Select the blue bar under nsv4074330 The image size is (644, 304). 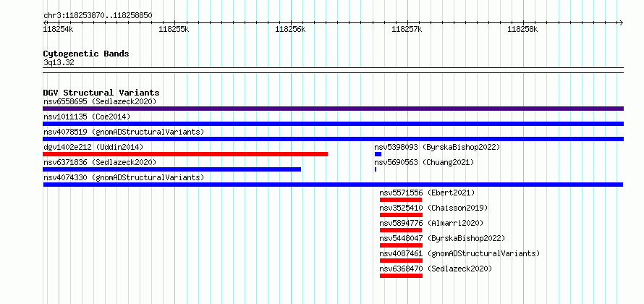point(333,185)
